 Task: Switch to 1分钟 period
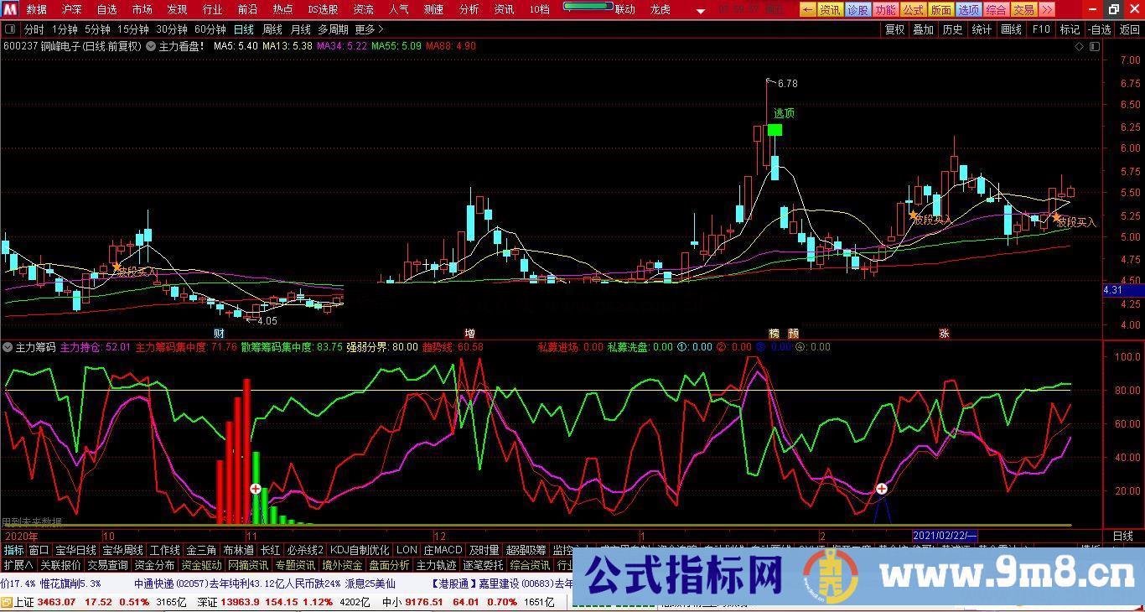point(65,29)
